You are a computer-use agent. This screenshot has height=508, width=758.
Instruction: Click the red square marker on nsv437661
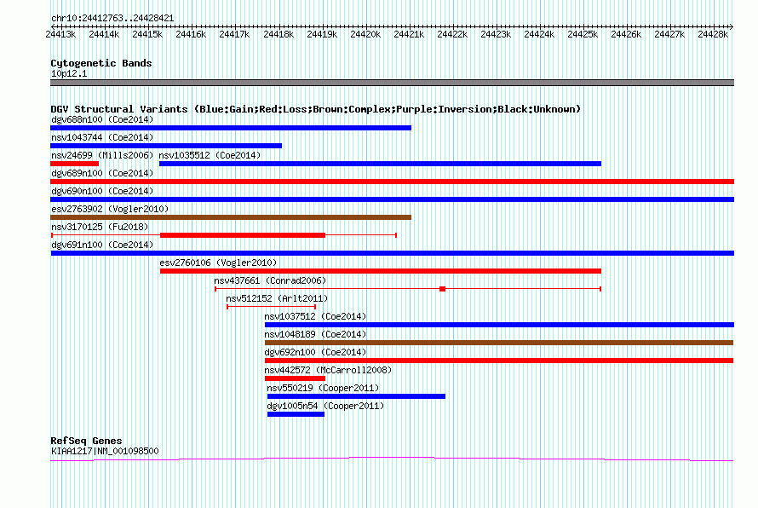(442, 289)
